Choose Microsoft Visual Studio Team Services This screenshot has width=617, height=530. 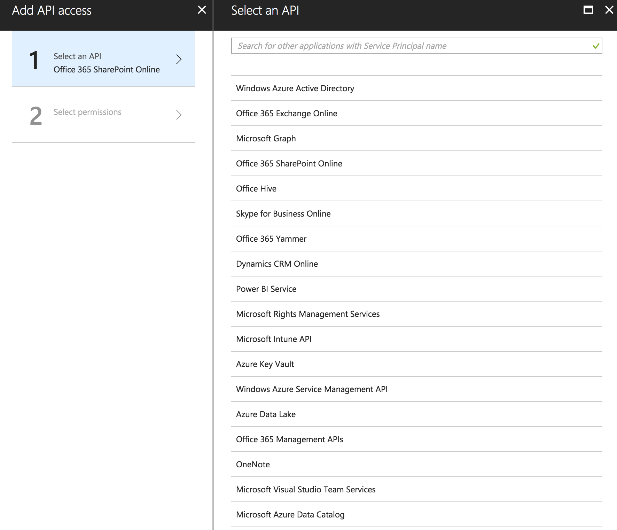pos(306,490)
